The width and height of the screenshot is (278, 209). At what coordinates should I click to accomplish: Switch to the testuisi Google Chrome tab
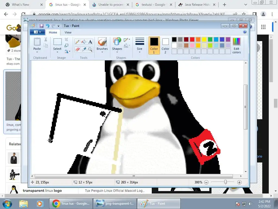(x=153, y=5)
